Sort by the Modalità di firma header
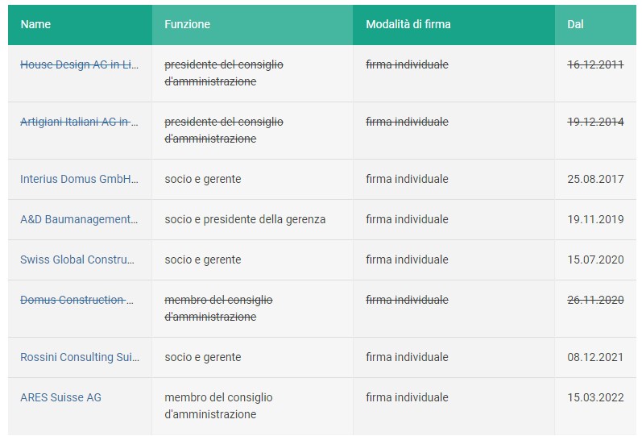 point(408,25)
